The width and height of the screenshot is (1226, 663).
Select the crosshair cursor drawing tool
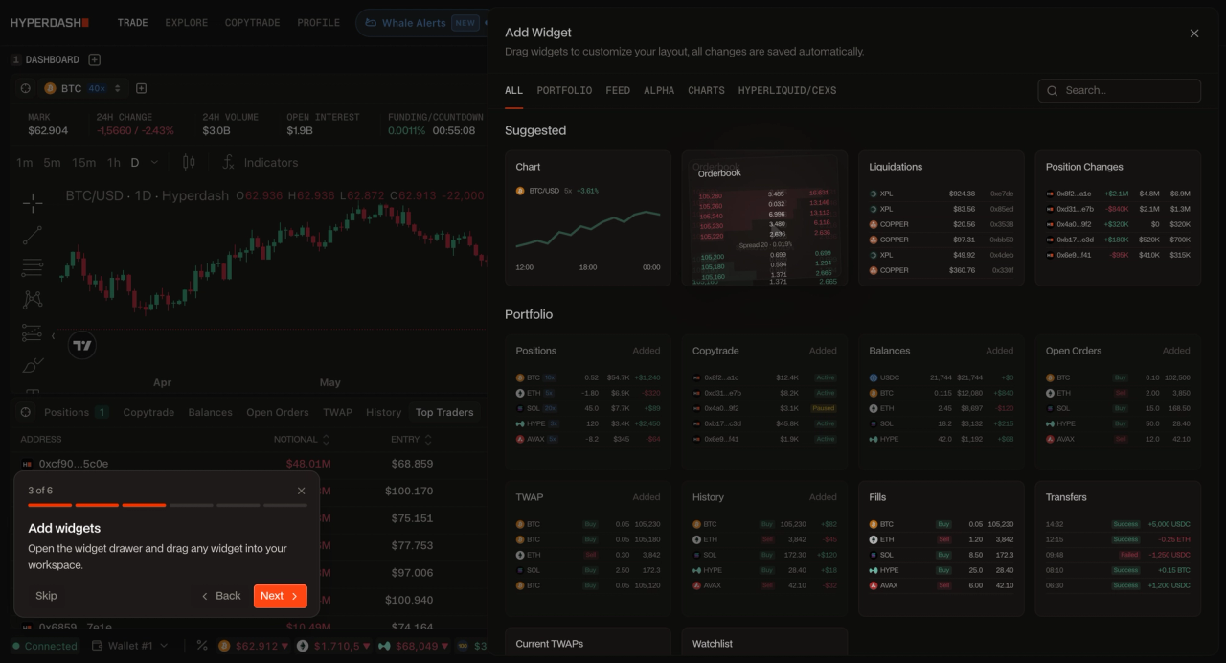(33, 203)
